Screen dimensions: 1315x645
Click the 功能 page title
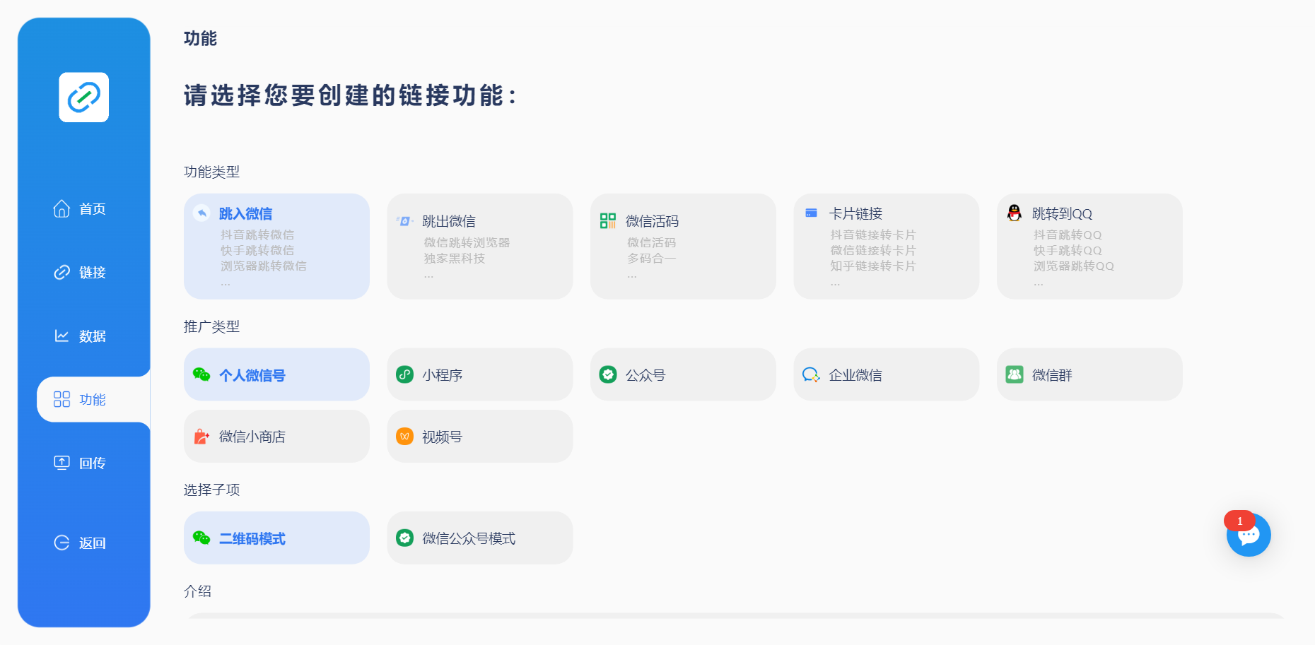200,38
